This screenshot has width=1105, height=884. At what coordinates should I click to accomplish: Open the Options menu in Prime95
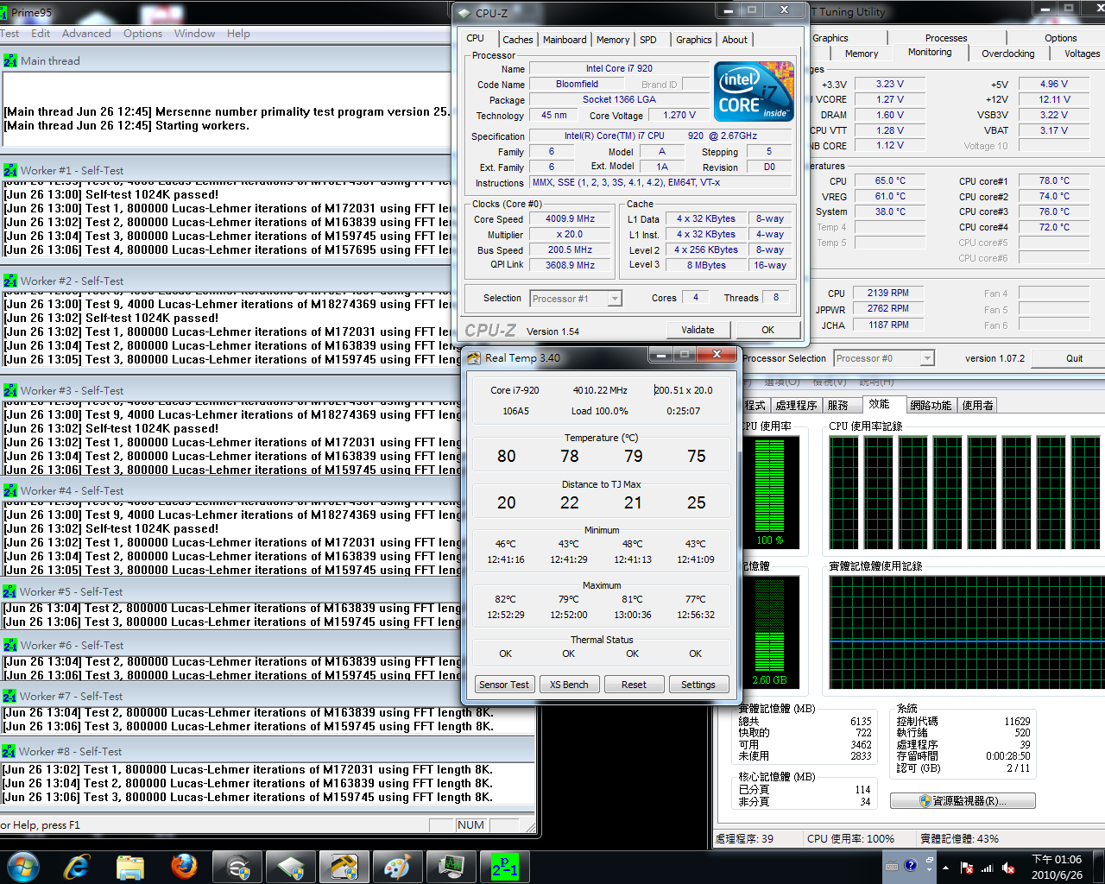[142, 34]
